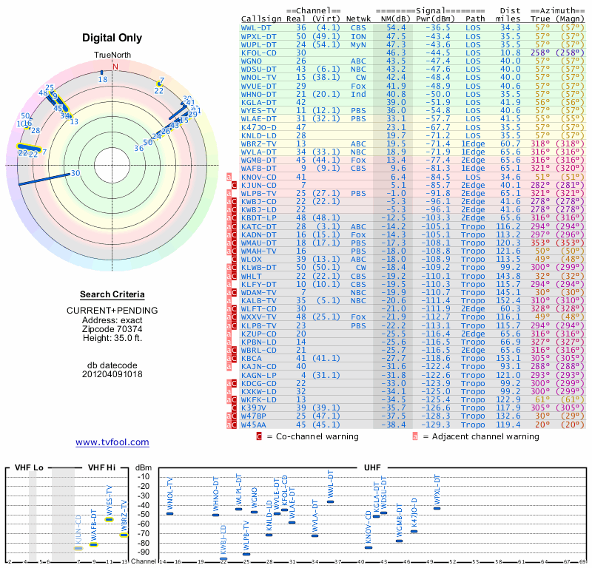Click the 'TrueNorth' label above the radar

point(112,55)
